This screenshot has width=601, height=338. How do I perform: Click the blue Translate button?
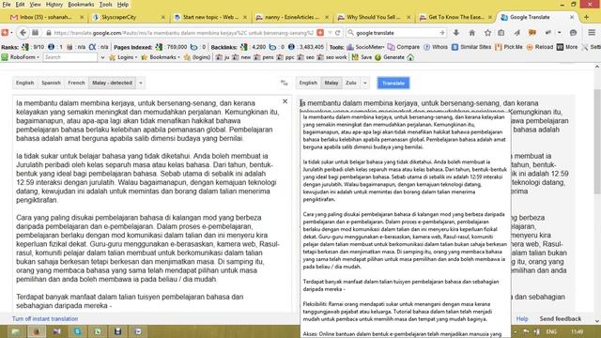point(393,83)
